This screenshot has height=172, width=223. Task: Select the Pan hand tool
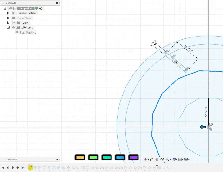pyautogui.click(x=157, y=160)
